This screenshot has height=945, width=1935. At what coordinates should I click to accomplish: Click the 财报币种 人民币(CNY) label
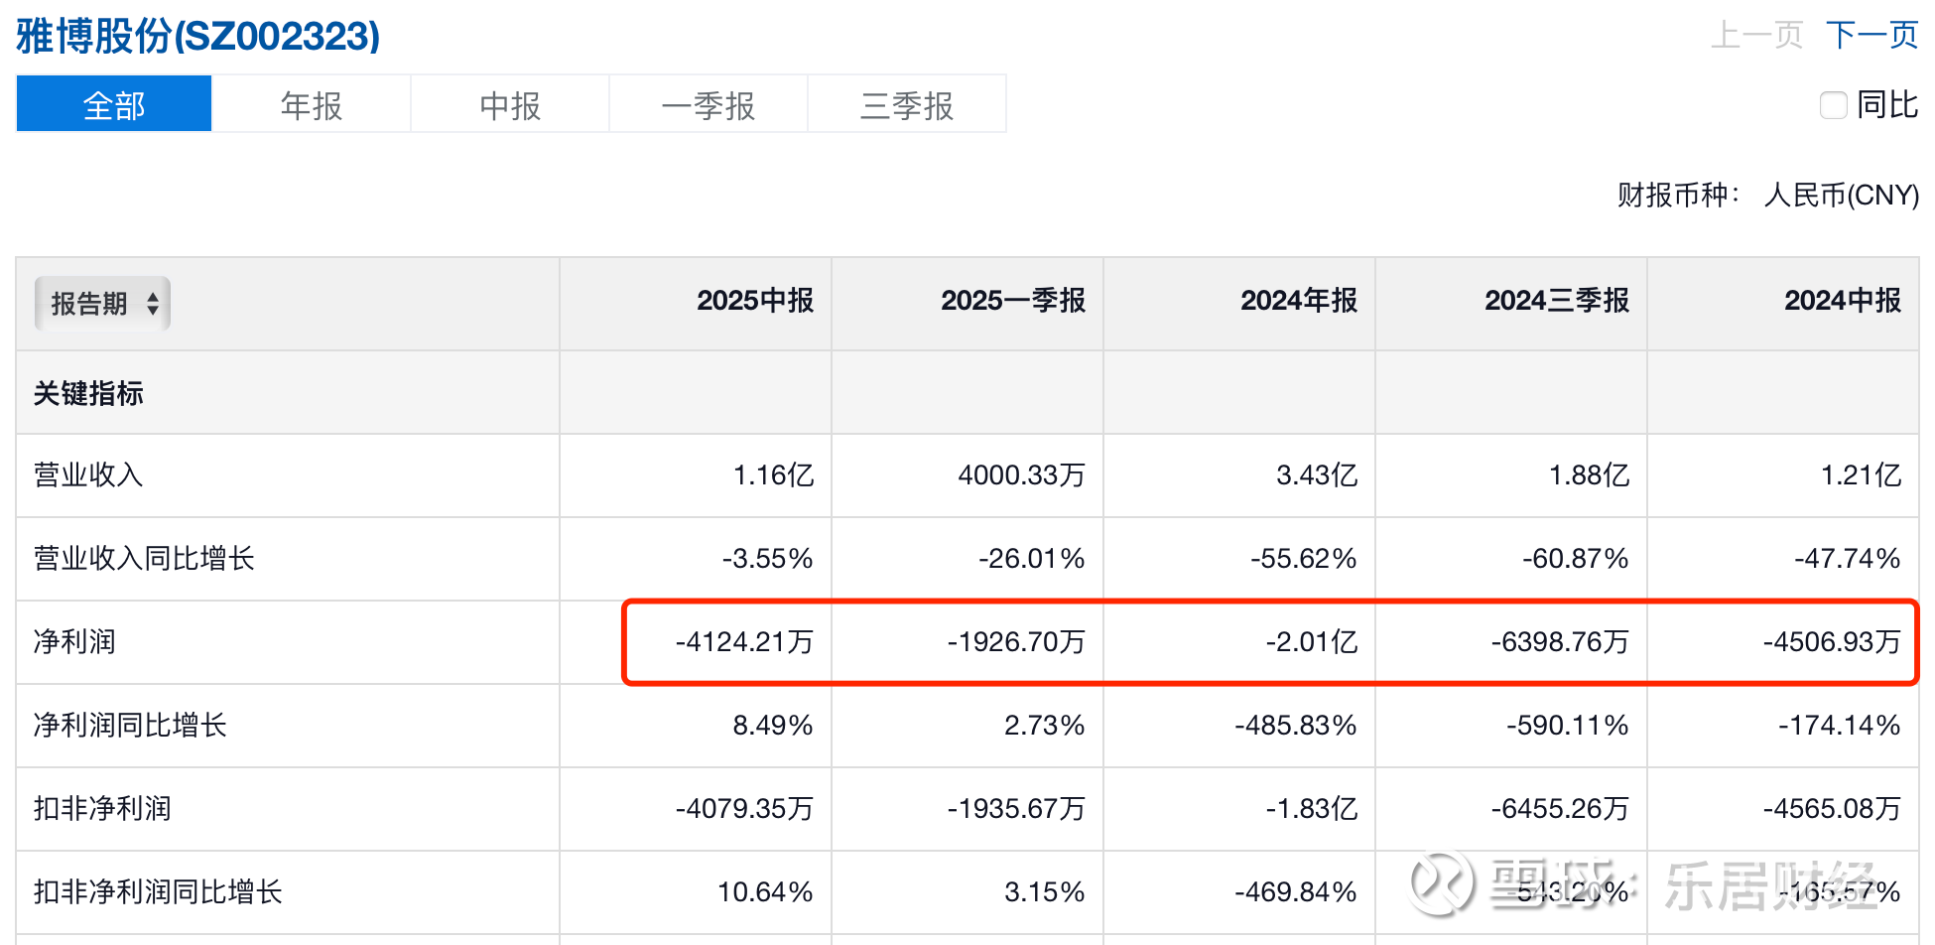[x=1768, y=195]
